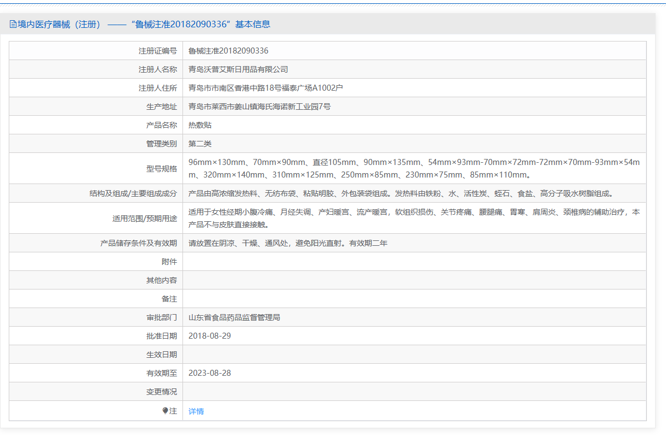Select the 审批部门 label
The height and width of the screenshot is (437, 666).
[162, 317]
